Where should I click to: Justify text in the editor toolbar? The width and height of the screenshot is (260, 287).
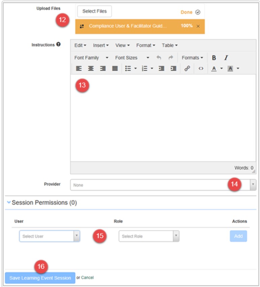pos(115,68)
